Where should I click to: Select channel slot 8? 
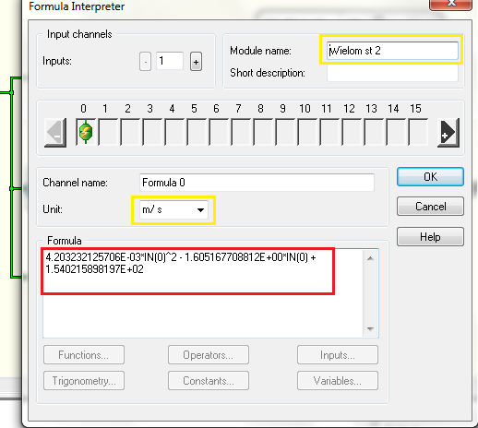pyautogui.click(x=263, y=132)
